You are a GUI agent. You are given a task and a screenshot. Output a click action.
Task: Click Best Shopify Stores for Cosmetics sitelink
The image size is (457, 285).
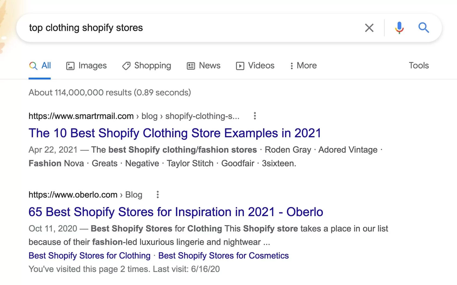pos(223,255)
